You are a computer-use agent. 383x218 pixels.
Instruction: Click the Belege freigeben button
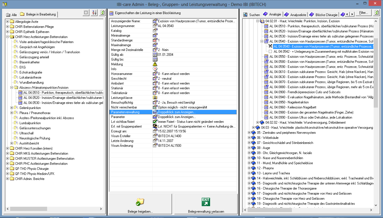click(x=140, y=204)
